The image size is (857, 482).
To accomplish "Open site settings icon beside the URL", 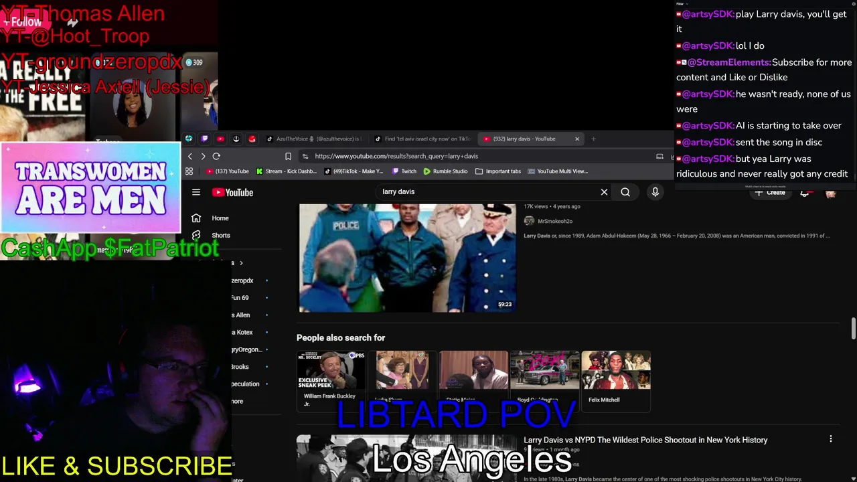I will (305, 156).
